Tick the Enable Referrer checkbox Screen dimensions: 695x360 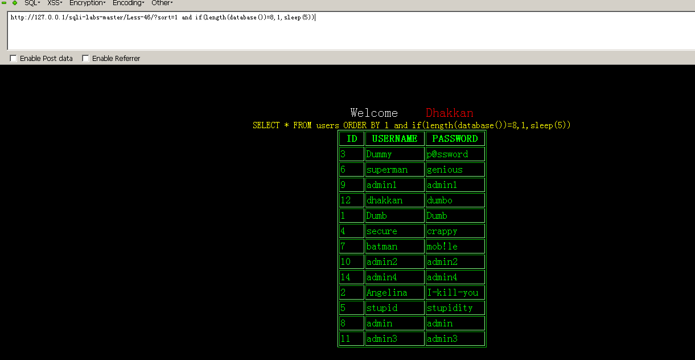[85, 59]
